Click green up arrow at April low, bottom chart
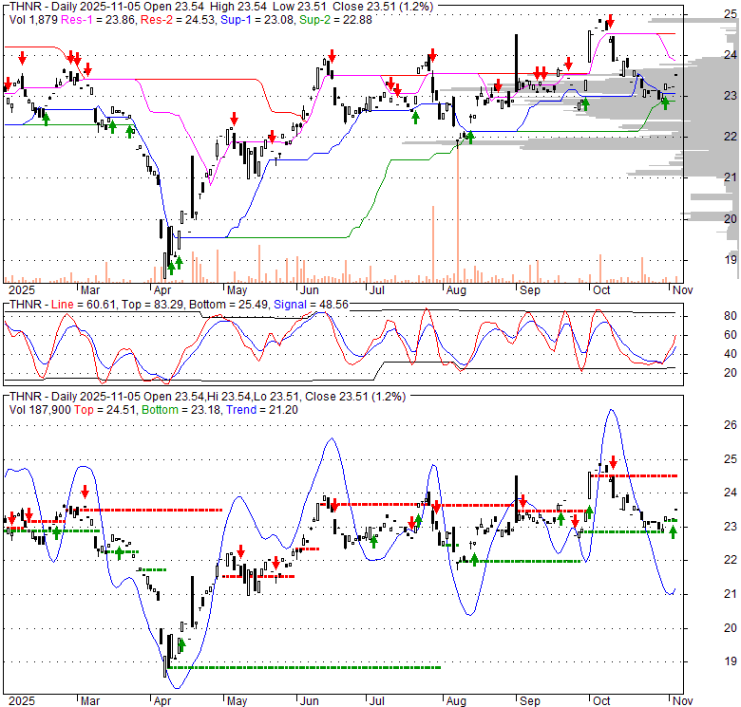Viewport: 741px width, 707px height. coord(181,646)
